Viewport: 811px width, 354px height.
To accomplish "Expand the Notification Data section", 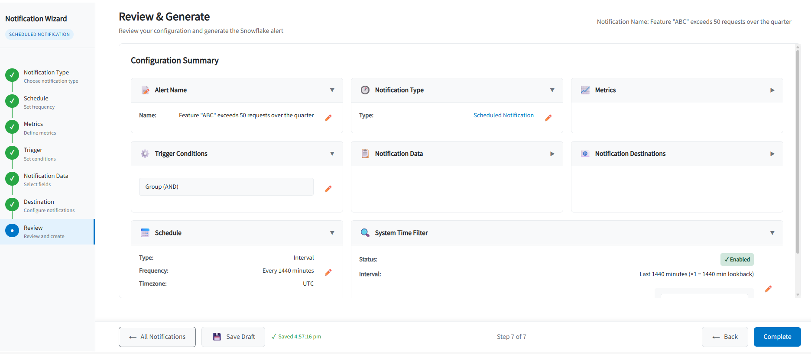I will 552,154.
